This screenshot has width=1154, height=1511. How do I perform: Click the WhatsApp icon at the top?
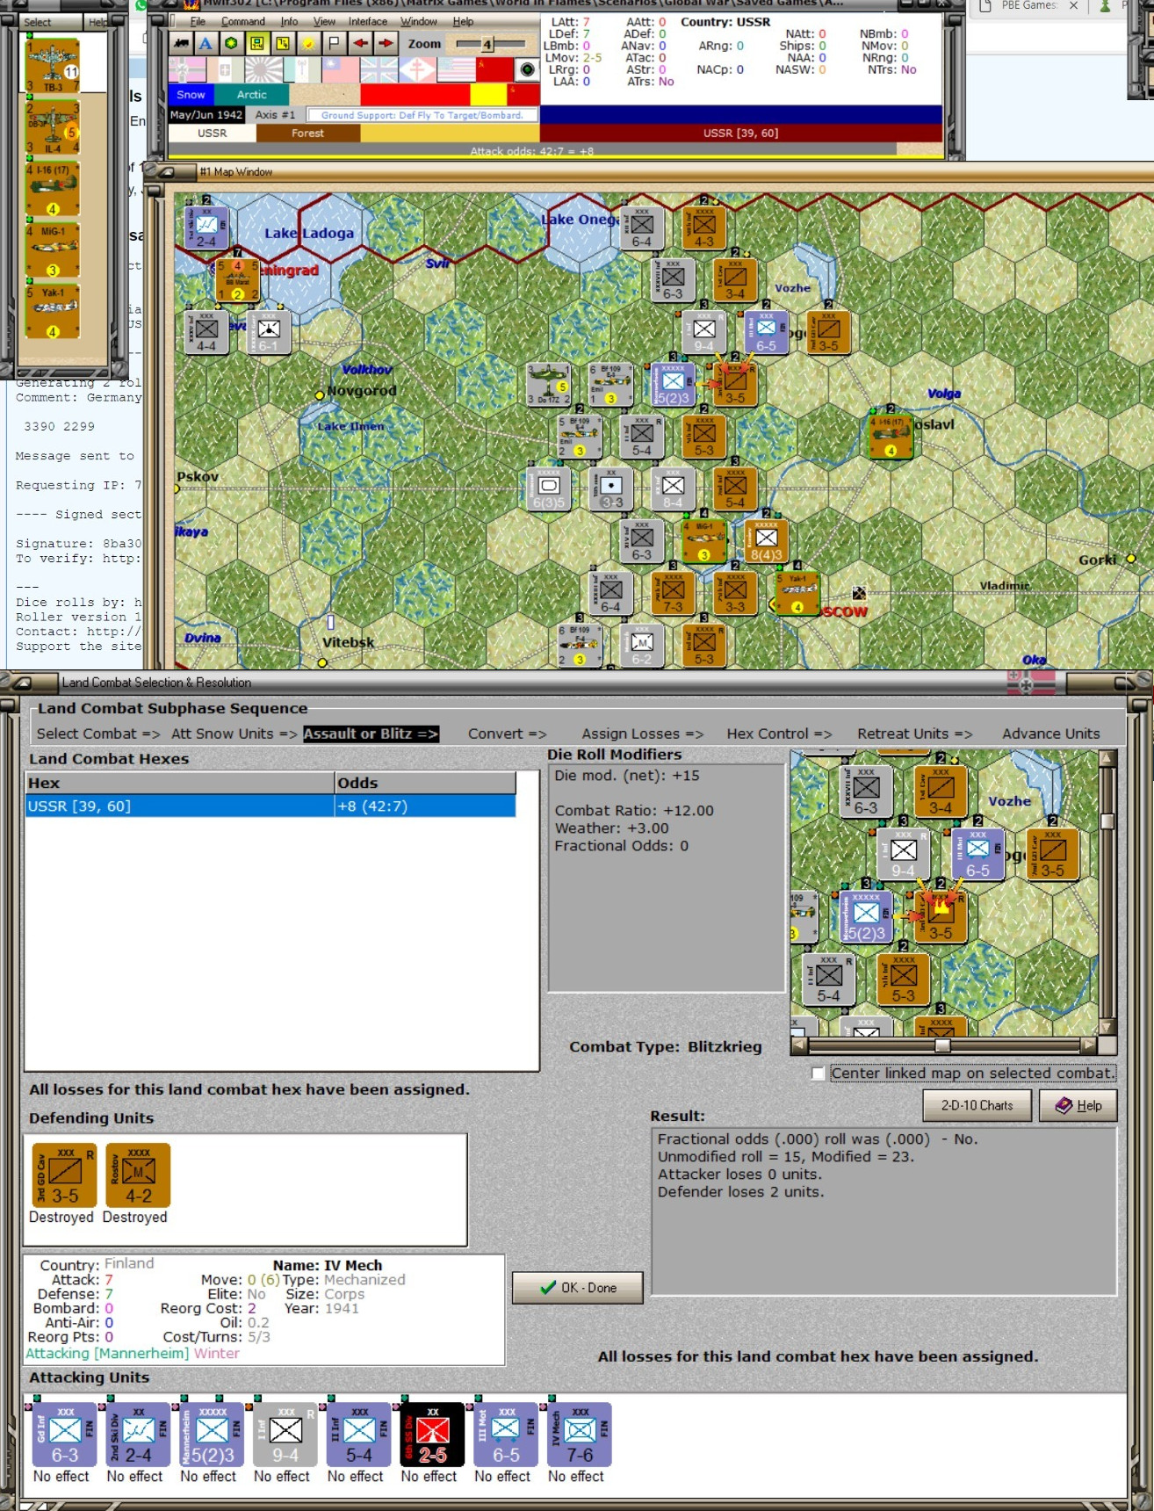point(141,4)
